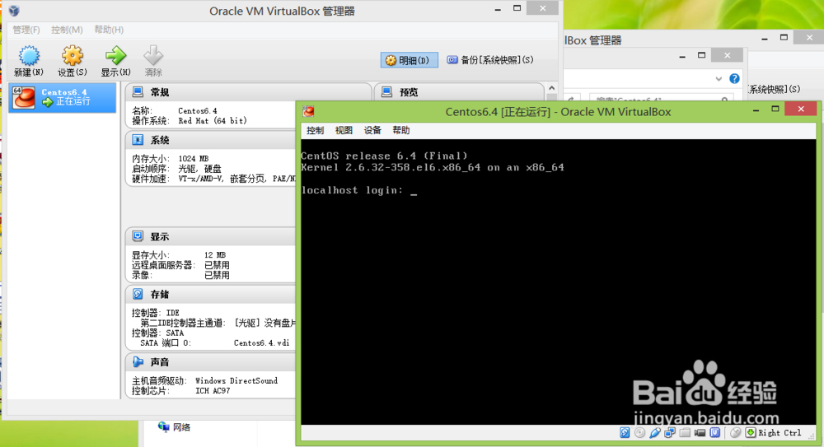Image resolution: width=824 pixels, height=447 pixels.
Task: Click the Display (显示) section icon
Action: coord(138,236)
